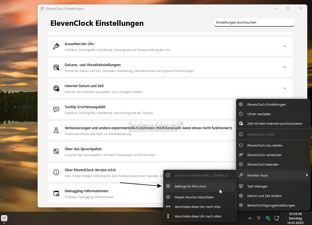Choose Verschiebe diese Uhr nach links

coord(200,207)
